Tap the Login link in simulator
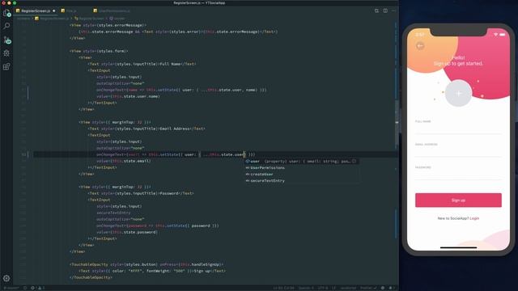The image size is (518, 291). [474, 218]
